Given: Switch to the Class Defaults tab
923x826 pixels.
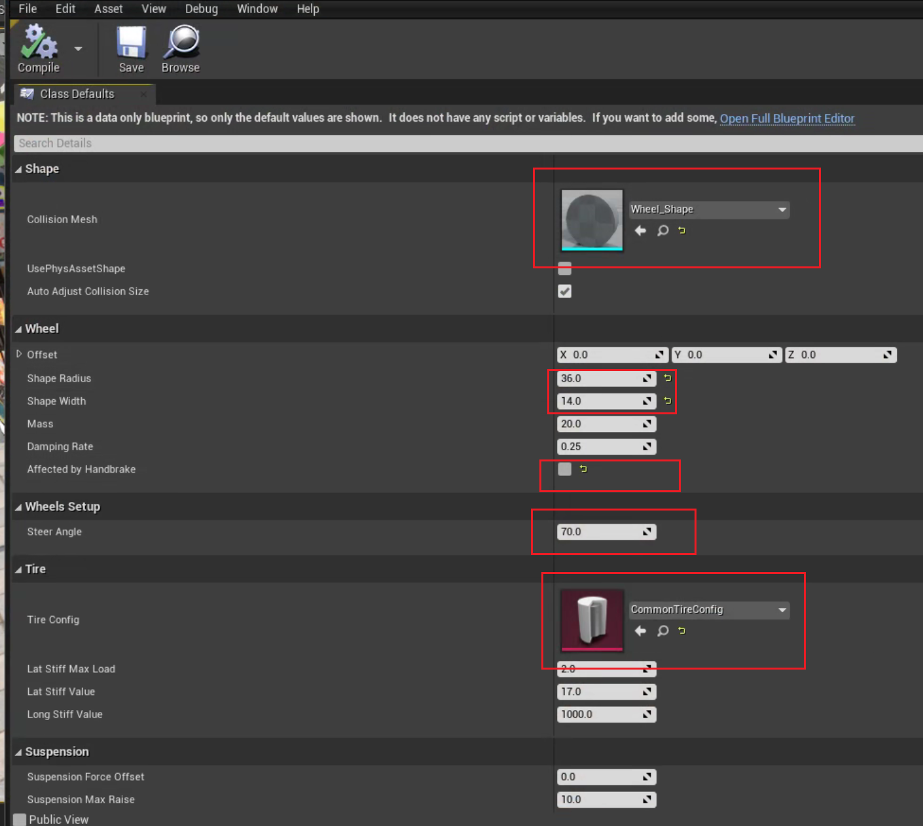Looking at the screenshot, I should tap(77, 94).
